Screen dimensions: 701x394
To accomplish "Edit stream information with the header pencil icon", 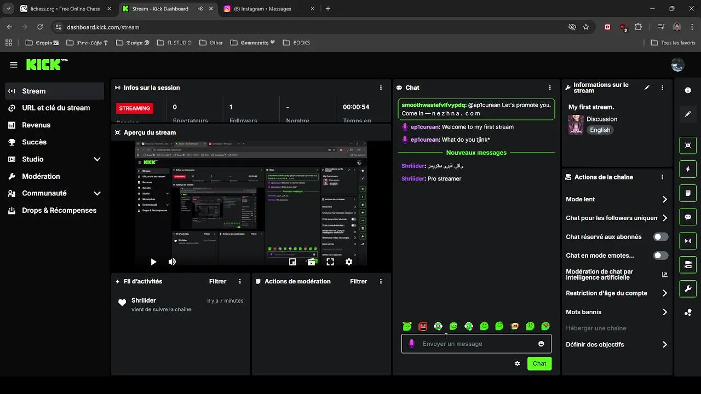I will click(647, 88).
